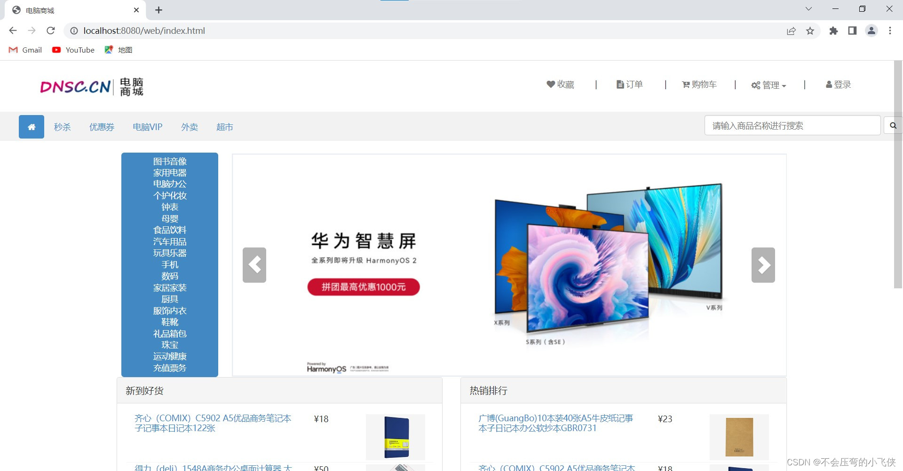The image size is (903, 471).
Task: Select 厨具 category
Action: (170, 299)
